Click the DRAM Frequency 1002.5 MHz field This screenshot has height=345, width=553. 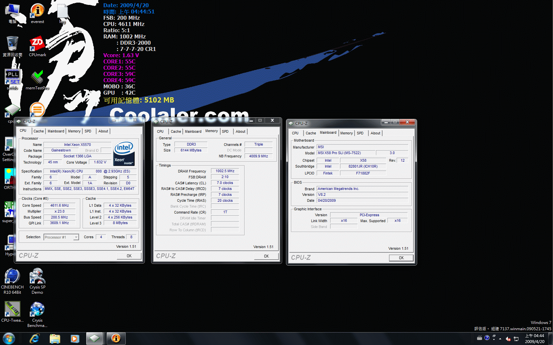click(225, 171)
